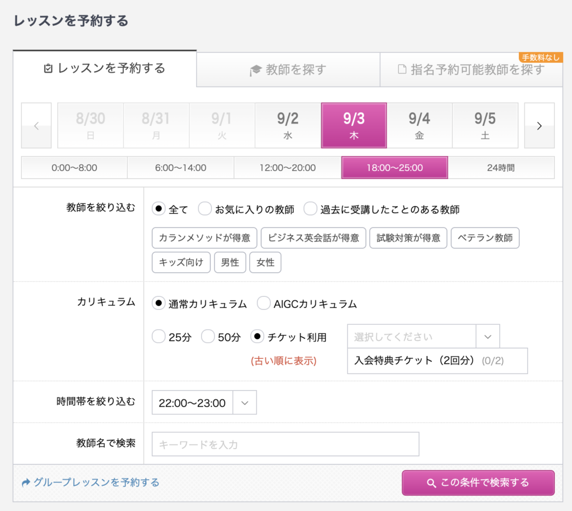The image size is (572, 511).
Task: Click graduation cap icon on 教師を探す tab
Action: point(256,70)
